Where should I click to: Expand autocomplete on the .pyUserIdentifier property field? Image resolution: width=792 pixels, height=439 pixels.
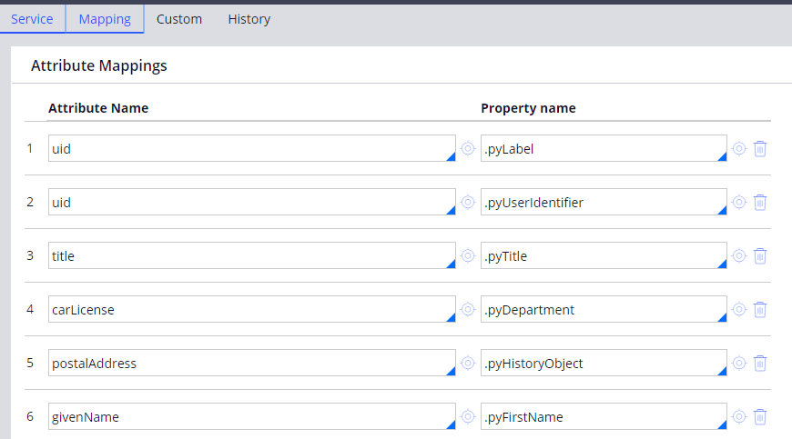tap(722, 210)
